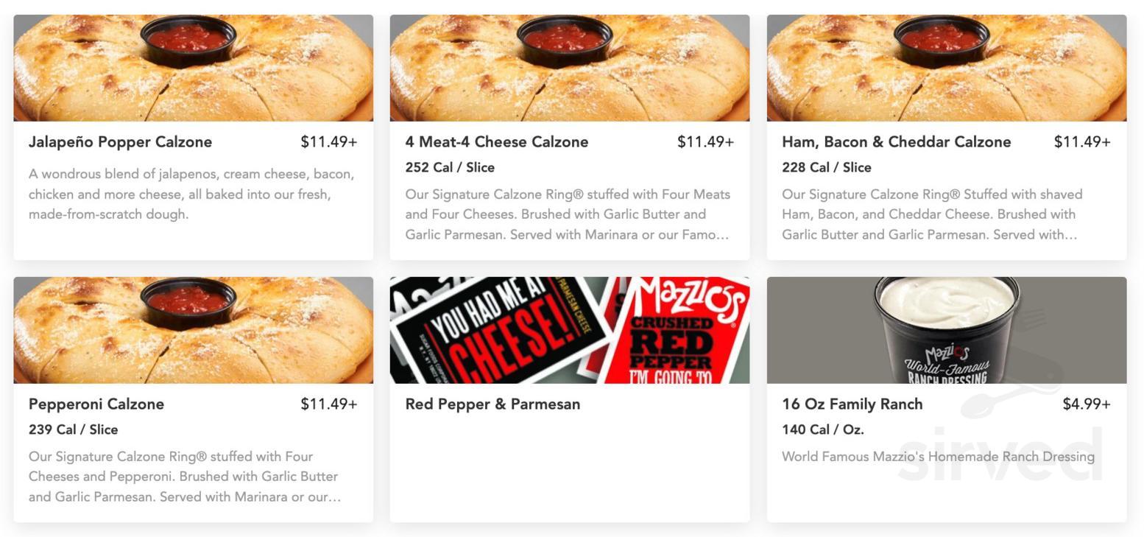
Task: Open the 4 Meat-4 Cheese Calzone item
Action: [x=497, y=141]
